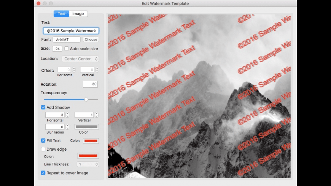Click the Size field showing 24

point(57,49)
